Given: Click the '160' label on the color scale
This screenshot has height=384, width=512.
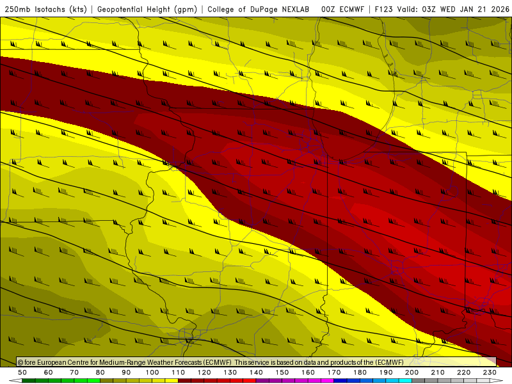Looking at the screenshot, I should [308, 372].
